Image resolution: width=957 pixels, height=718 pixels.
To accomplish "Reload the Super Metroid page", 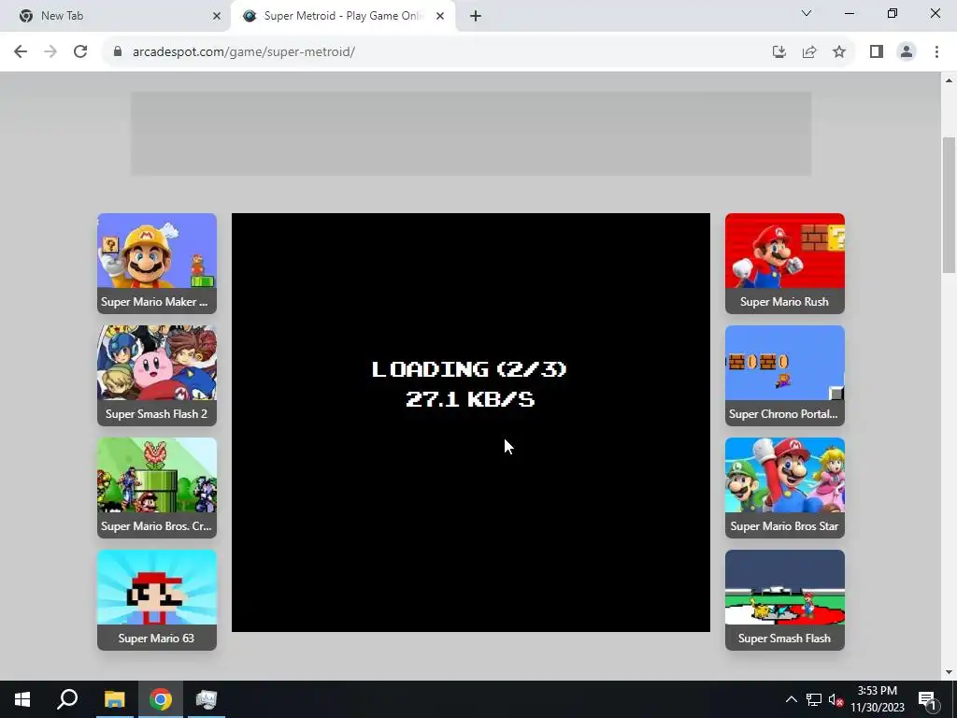I will point(80,52).
